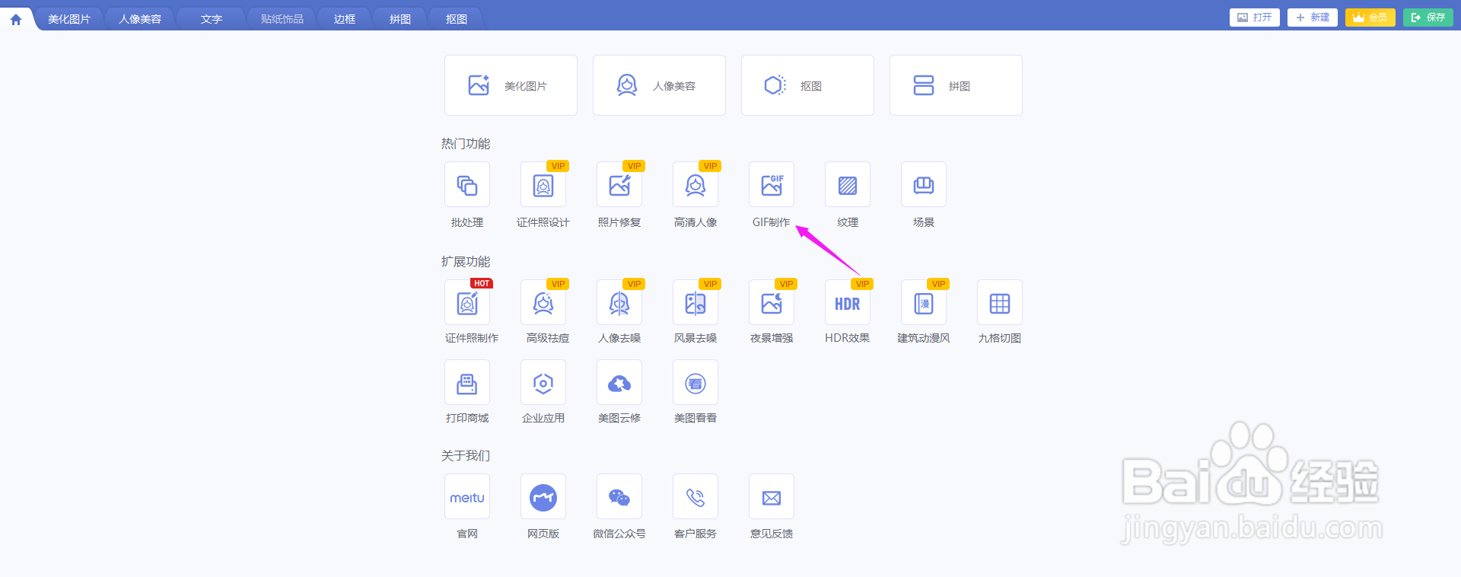Open the 打印商城 print store
1461x577 pixels.
tap(467, 382)
